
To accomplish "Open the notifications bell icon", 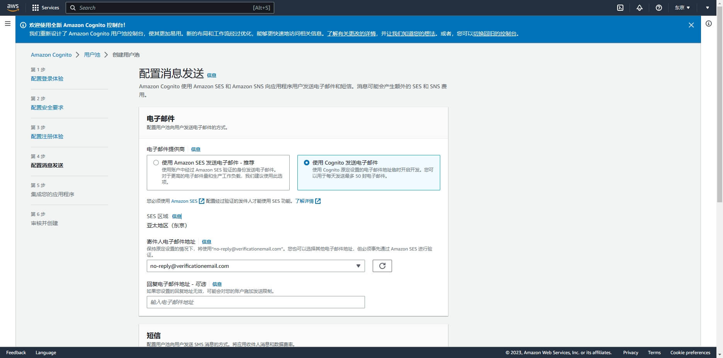I will point(640,8).
